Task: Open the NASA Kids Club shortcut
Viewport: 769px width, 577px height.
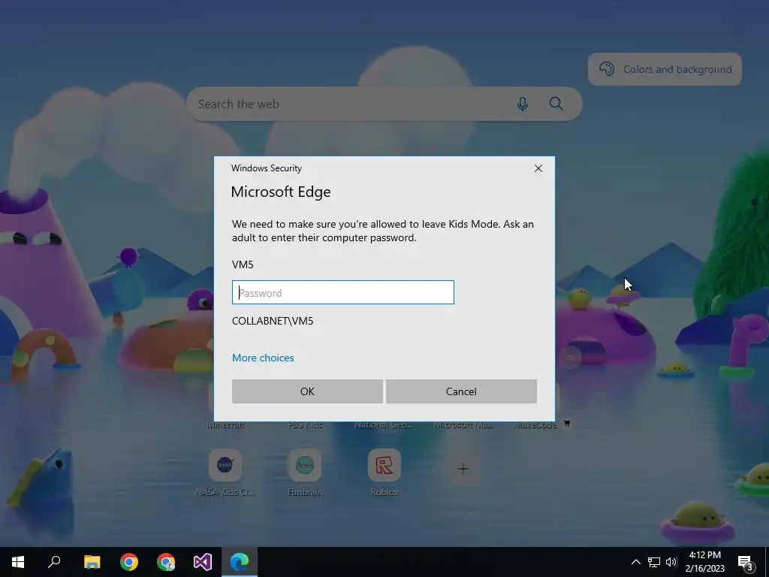Action: tap(225, 465)
